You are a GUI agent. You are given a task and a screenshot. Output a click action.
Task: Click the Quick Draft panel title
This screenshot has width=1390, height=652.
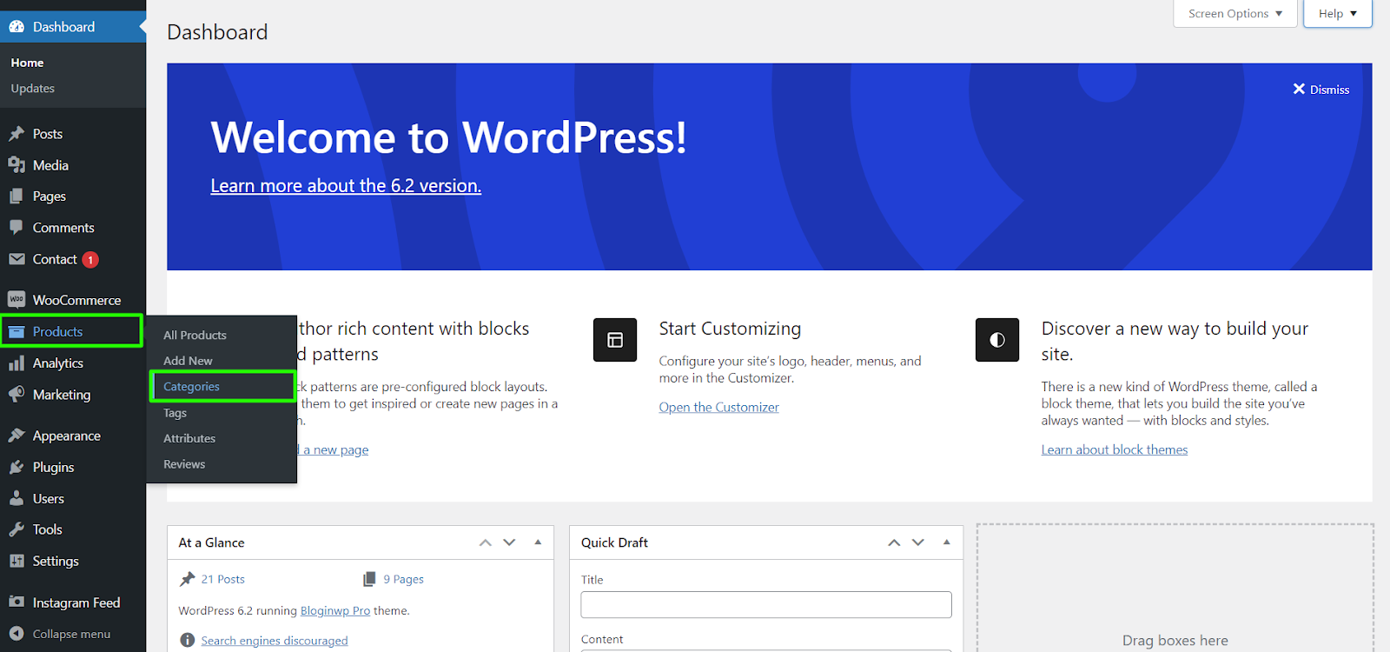click(614, 542)
